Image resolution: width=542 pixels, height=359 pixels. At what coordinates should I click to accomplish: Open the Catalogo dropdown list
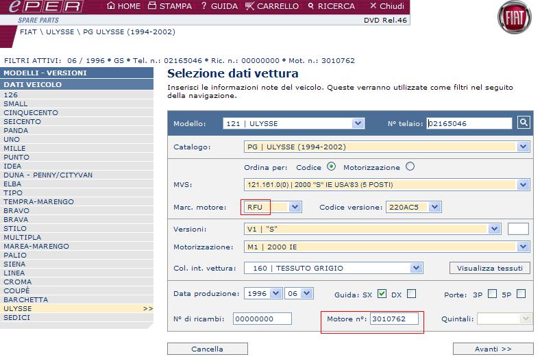[x=523, y=147]
